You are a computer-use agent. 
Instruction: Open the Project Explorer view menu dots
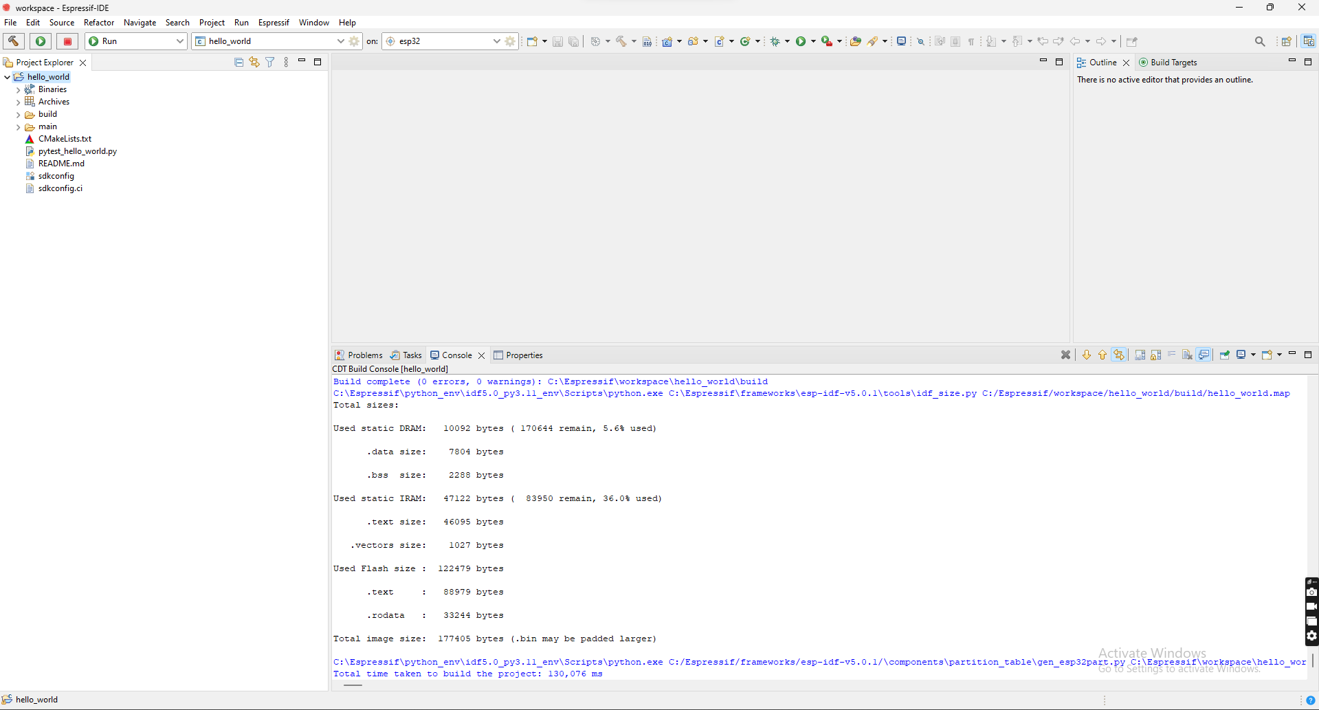click(286, 62)
